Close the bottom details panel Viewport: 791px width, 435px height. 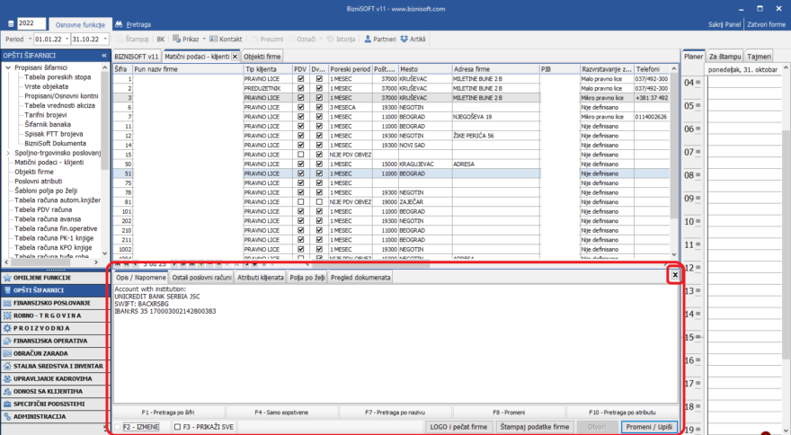(x=674, y=274)
